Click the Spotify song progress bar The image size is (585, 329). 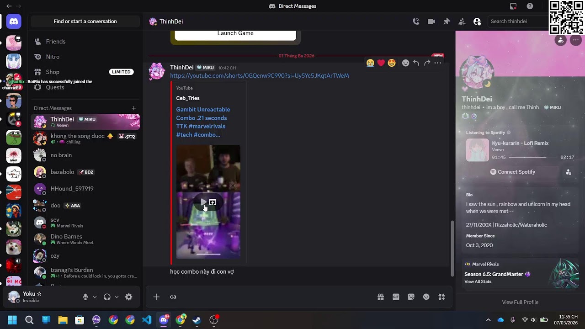[533, 157]
